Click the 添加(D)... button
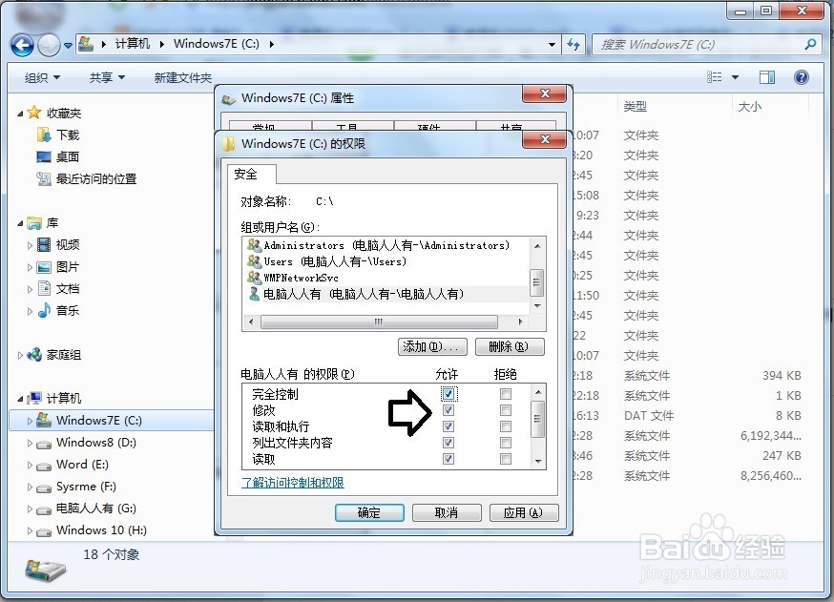This screenshot has height=602, width=834. click(x=432, y=346)
